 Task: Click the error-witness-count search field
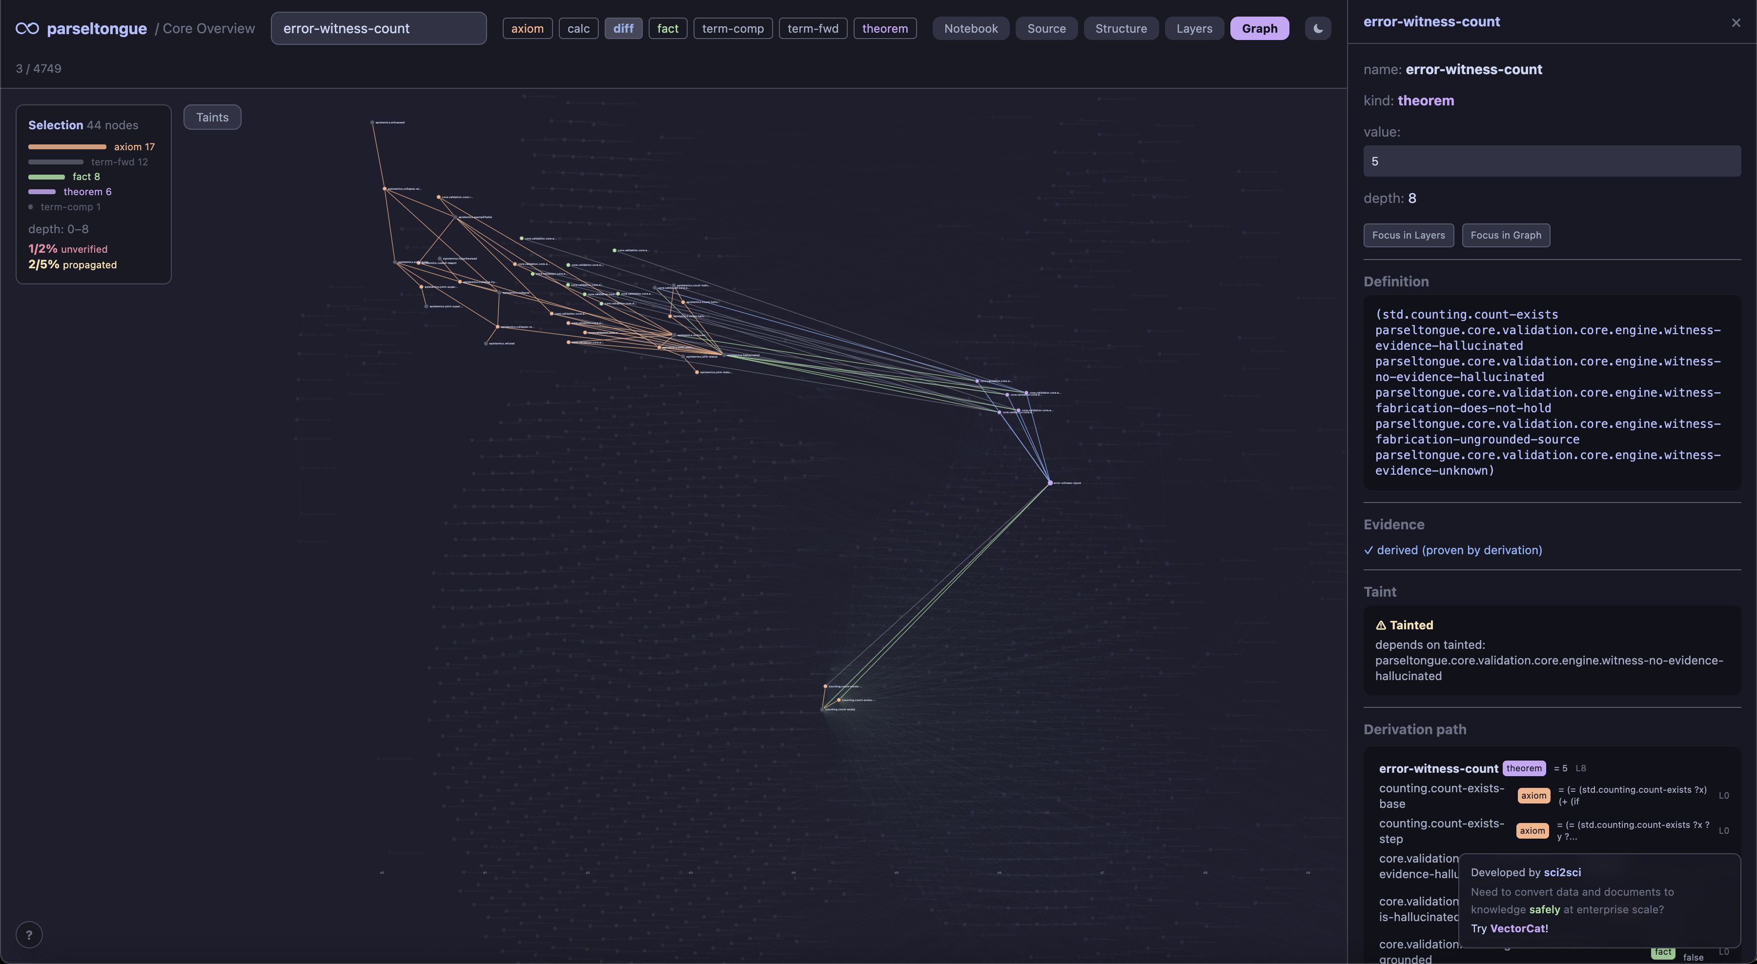379,29
